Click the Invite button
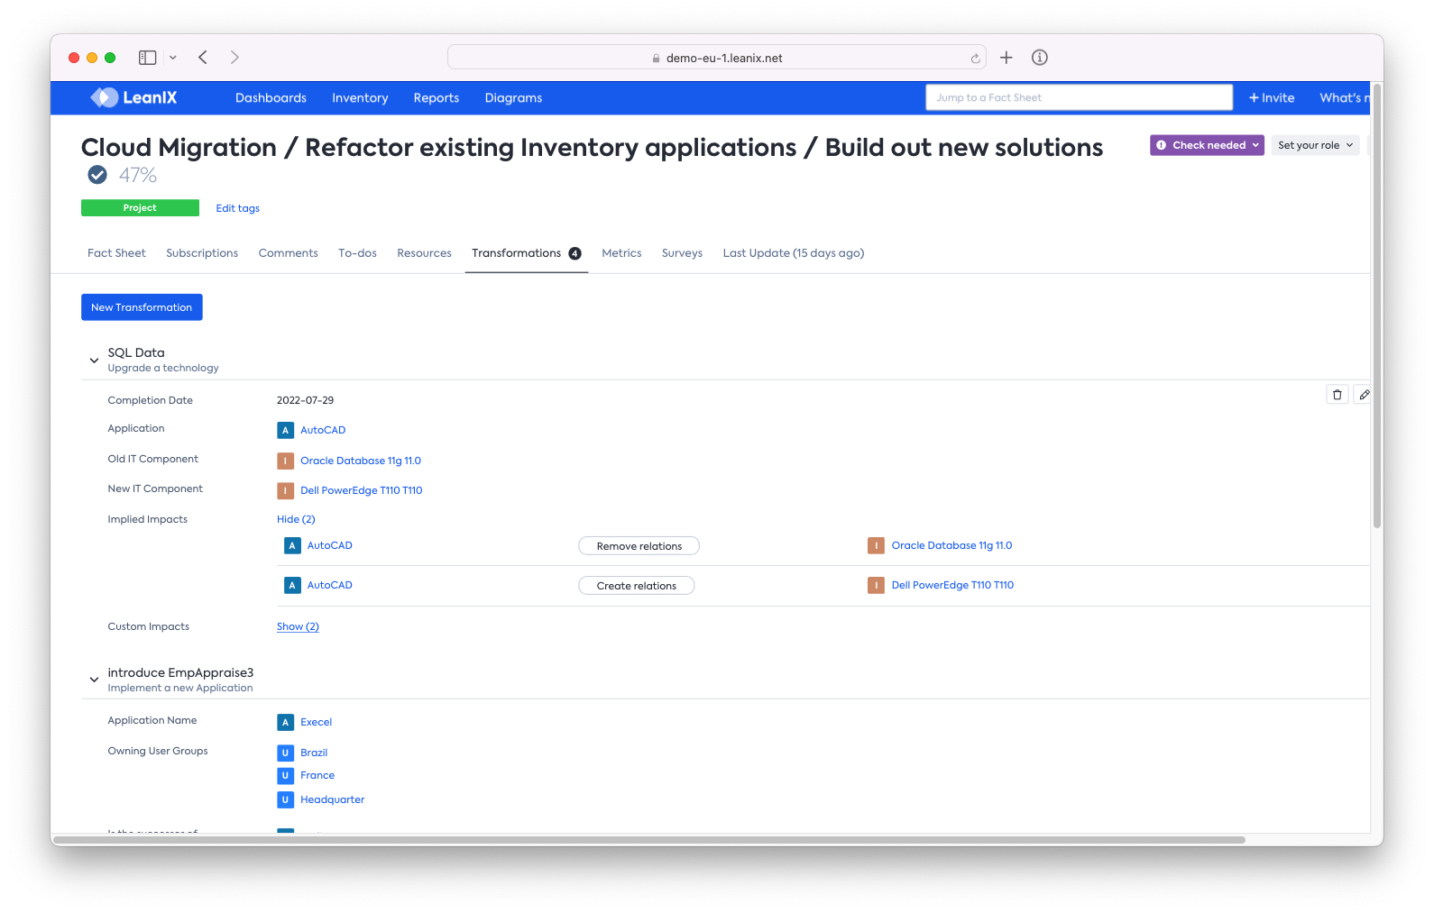Viewport: 1434px width, 913px height. point(1271,98)
